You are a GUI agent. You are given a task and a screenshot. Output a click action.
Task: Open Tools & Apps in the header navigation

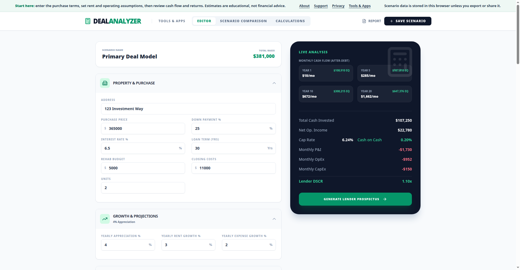[172, 21]
